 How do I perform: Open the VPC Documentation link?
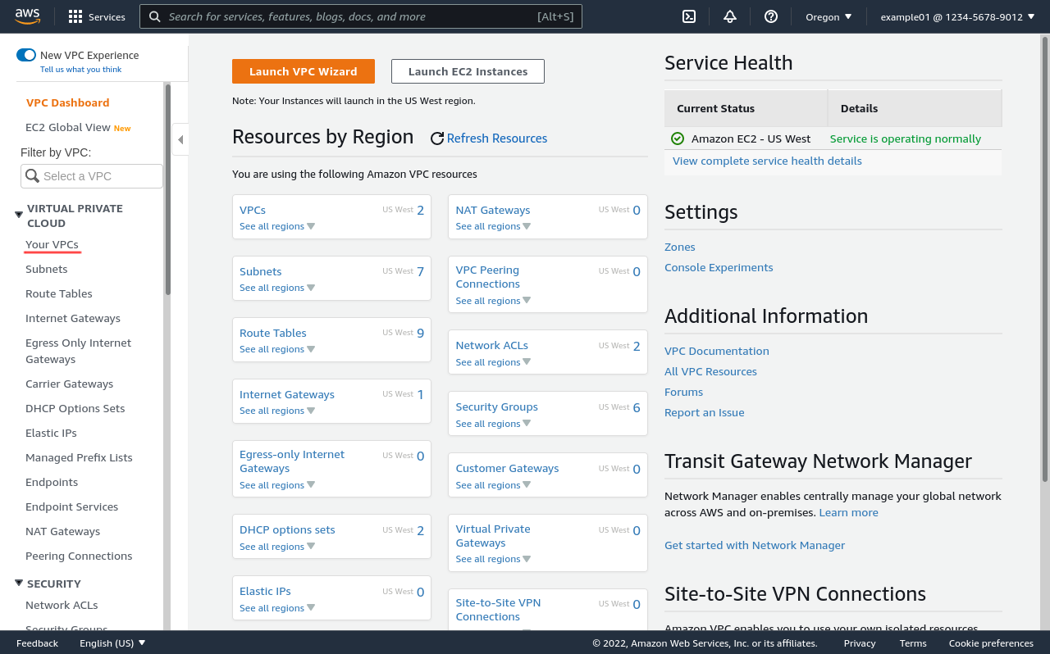[717, 351]
